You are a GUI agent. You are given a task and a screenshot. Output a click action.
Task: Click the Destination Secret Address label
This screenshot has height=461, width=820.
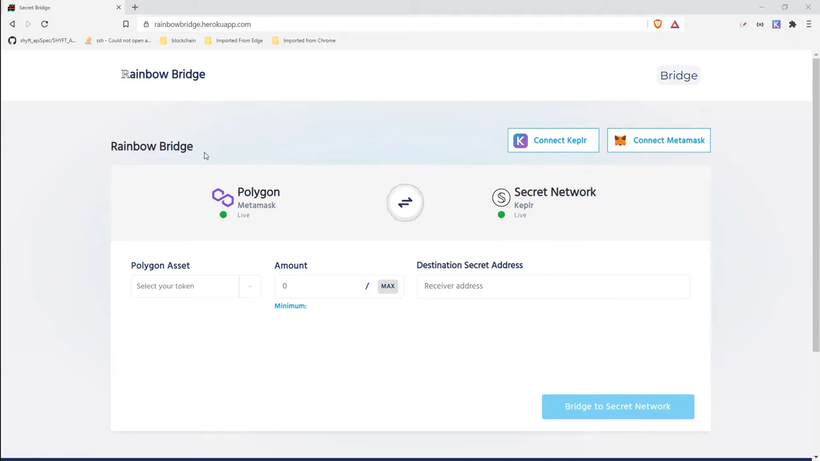click(470, 265)
